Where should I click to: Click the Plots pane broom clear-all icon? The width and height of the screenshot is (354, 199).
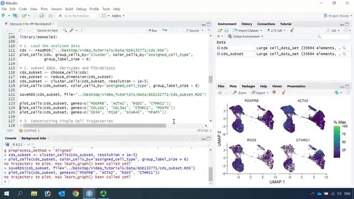click(284, 92)
